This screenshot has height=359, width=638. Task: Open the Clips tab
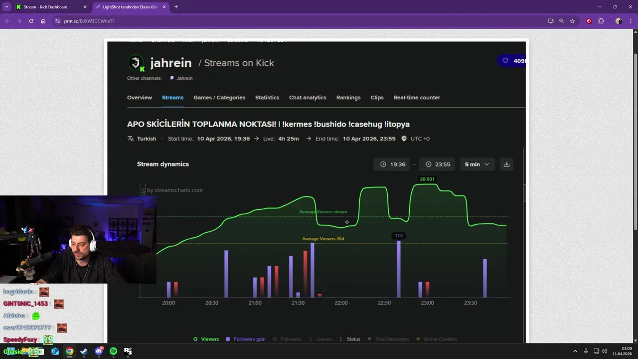(377, 98)
